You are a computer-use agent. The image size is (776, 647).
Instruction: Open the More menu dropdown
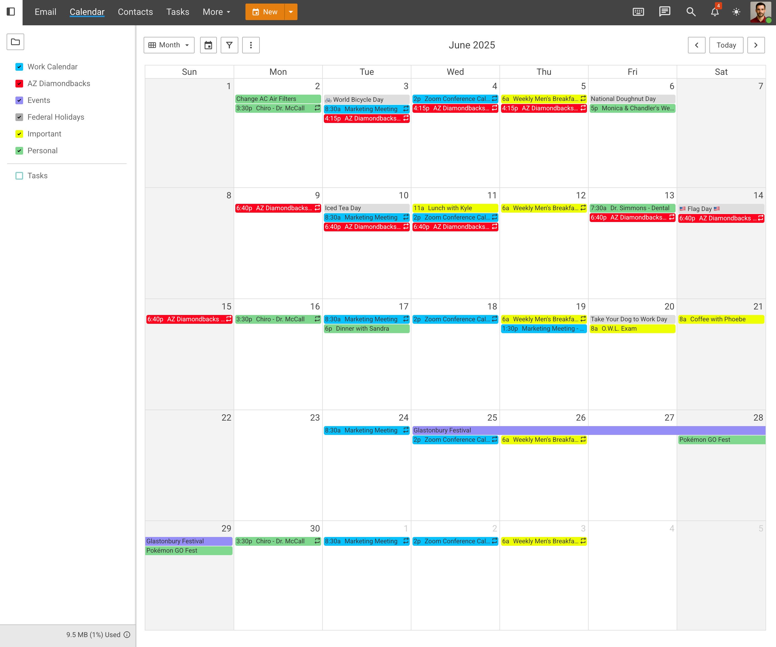click(x=216, y=12)
